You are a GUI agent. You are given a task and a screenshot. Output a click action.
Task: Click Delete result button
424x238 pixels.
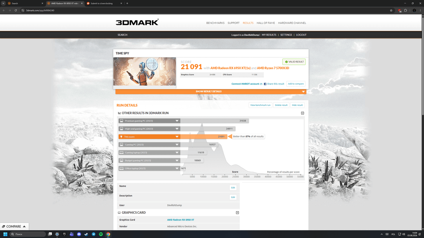click(281, 105)
